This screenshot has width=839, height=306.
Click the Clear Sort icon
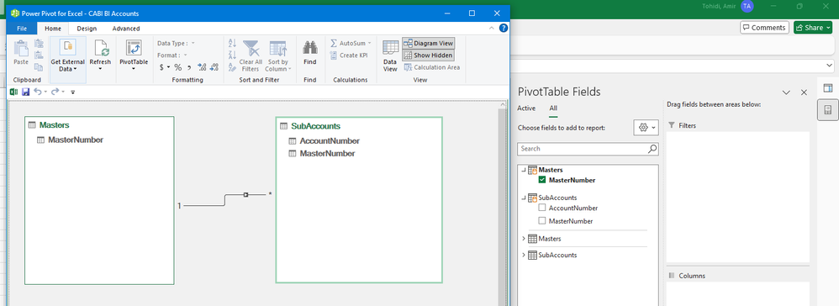coord(232,67)
